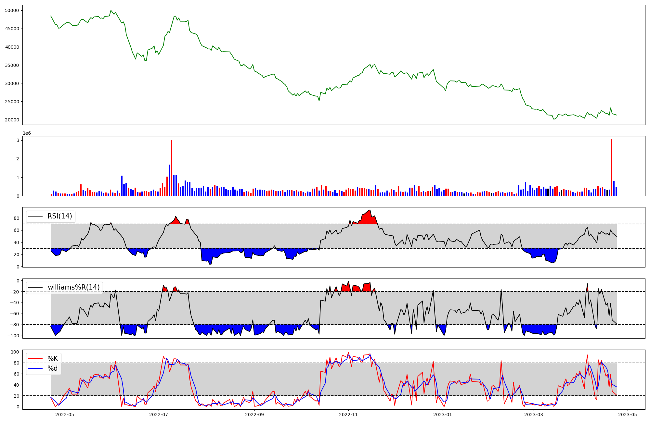The height and width of the screenshot is (422, 650).
Task: Click the 20000 price axis tick label
Action: point(12,120)
